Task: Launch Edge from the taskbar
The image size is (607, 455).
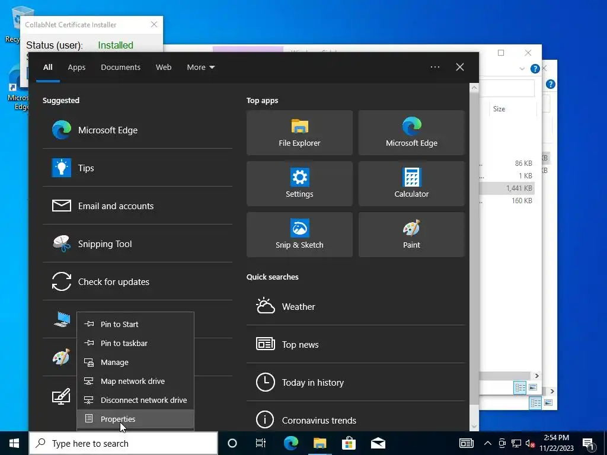Action: 290,443
